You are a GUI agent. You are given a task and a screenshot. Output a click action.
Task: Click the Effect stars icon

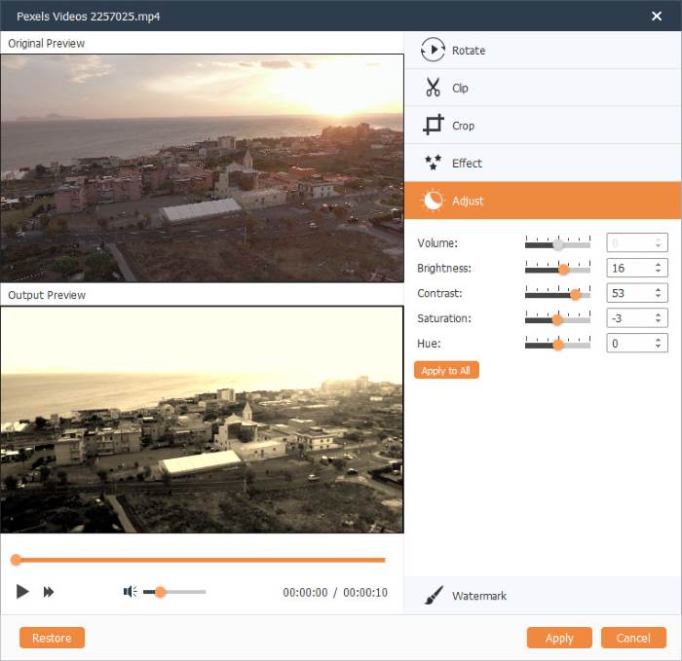click(433, 163)
